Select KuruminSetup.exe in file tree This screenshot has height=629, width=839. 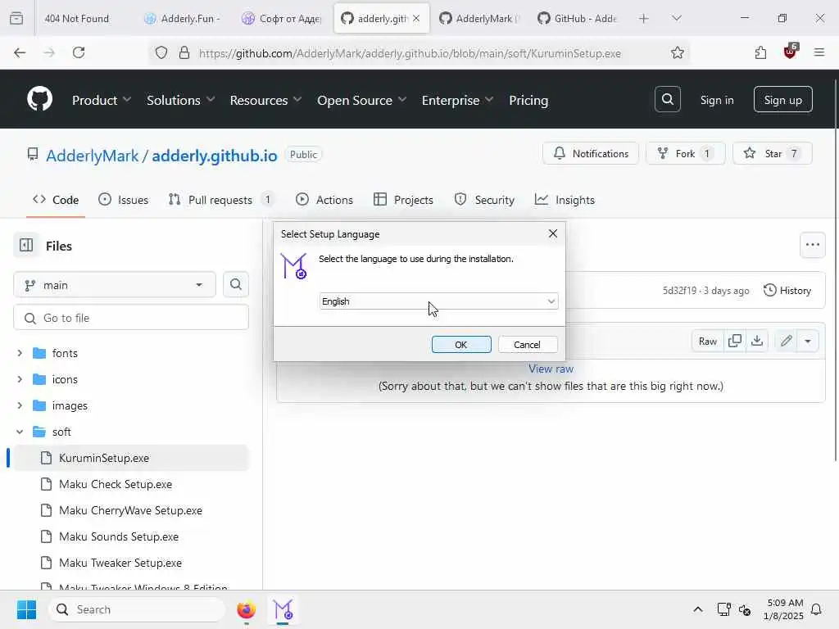(131, 458)
